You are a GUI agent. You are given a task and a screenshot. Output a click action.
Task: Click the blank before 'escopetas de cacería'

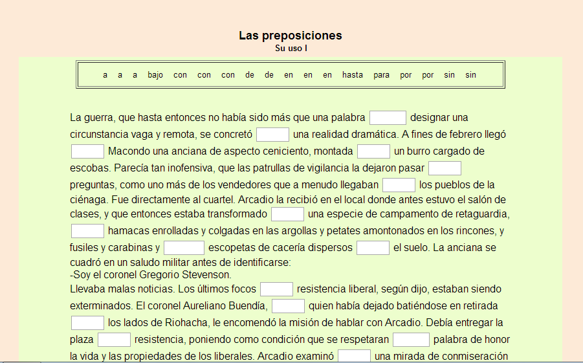[x=184, y=248]
